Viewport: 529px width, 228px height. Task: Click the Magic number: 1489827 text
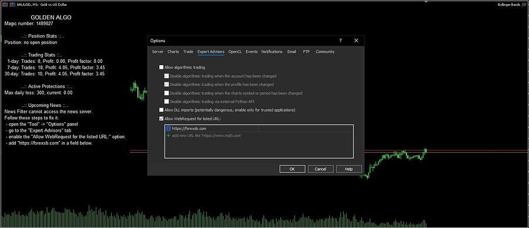[29, 24]
